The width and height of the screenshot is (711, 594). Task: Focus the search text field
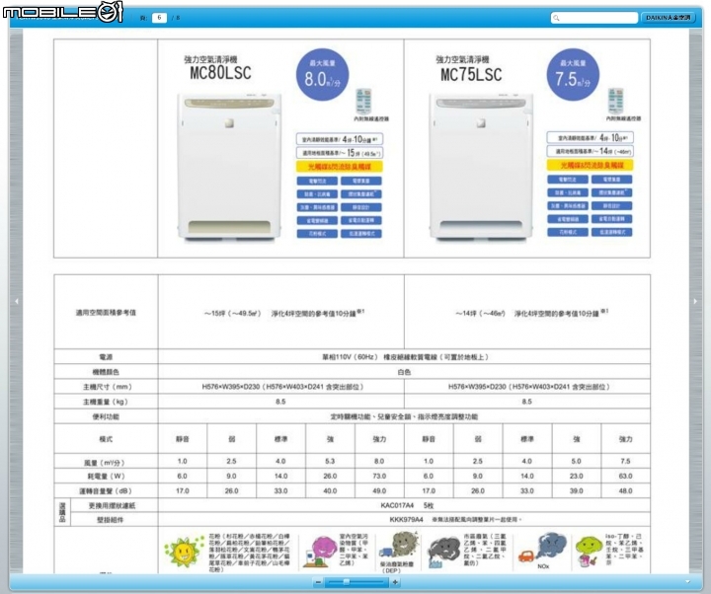pos(594,18)
